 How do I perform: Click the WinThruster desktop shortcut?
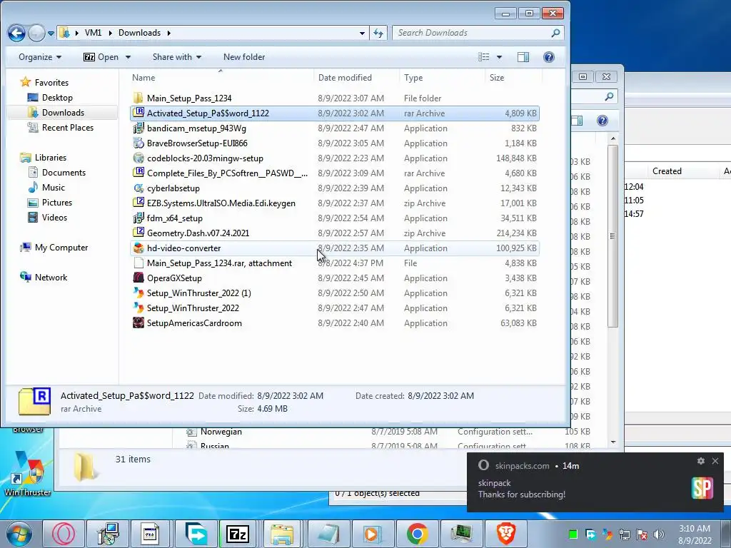click(27, 473)
